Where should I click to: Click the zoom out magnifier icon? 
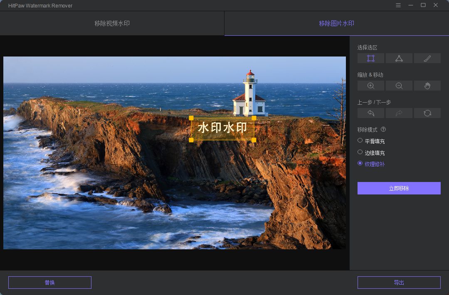point(399,86)
